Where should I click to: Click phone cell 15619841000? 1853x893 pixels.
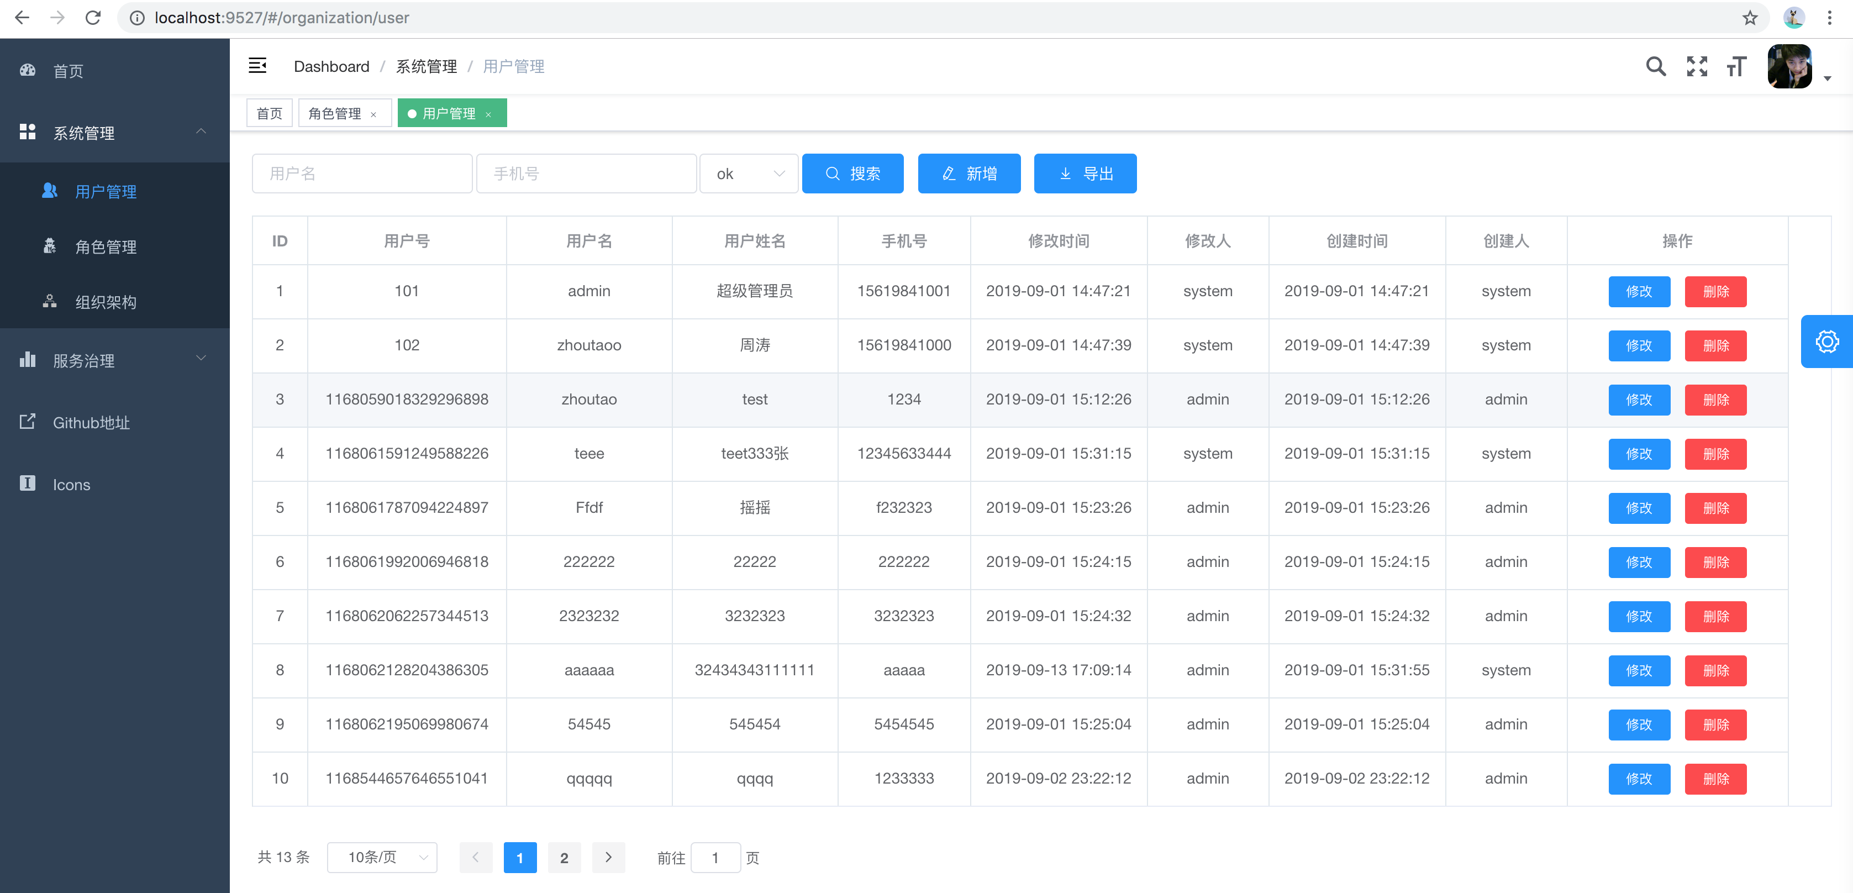tap(903, 345)
